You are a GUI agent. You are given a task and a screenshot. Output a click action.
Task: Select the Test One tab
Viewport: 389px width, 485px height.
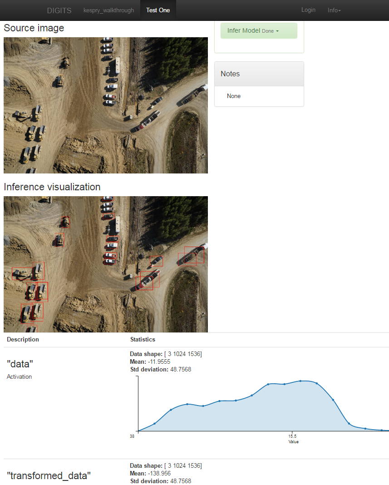(158, 10)
